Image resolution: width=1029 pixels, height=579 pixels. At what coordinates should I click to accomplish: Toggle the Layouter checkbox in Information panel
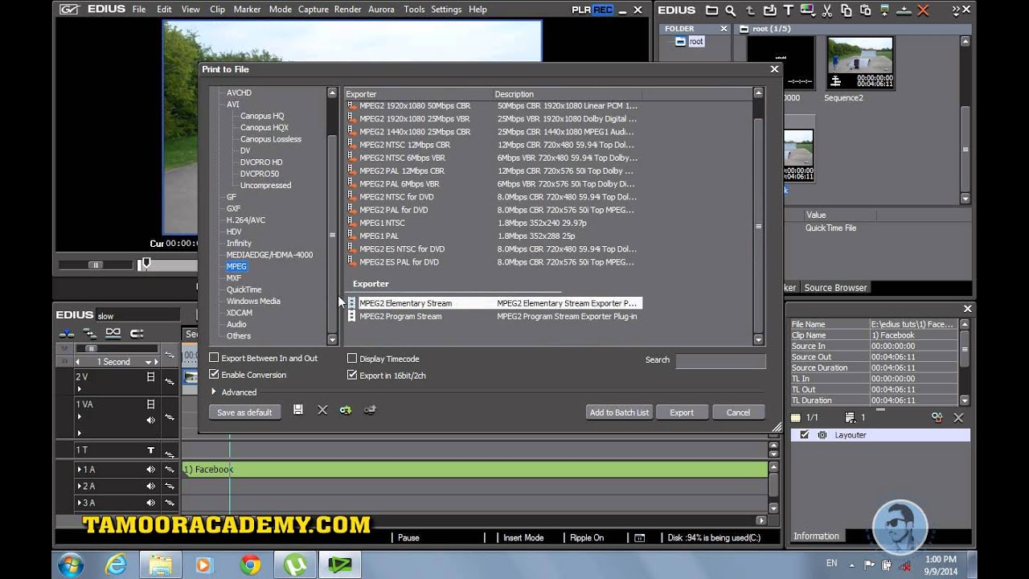pos(805,435)
